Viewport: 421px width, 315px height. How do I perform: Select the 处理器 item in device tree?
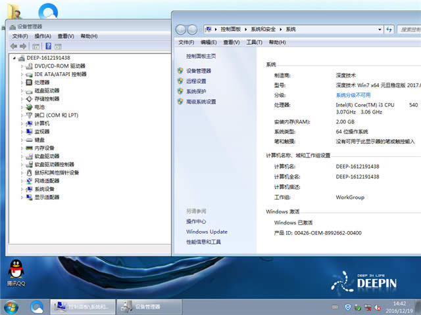tap(42, 83)
